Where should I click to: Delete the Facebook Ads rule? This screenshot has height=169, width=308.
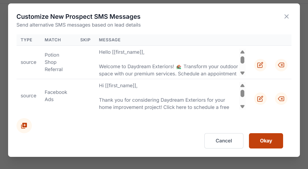click(x=281, y=99)
